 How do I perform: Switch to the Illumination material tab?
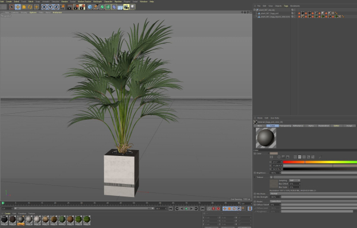324,126
